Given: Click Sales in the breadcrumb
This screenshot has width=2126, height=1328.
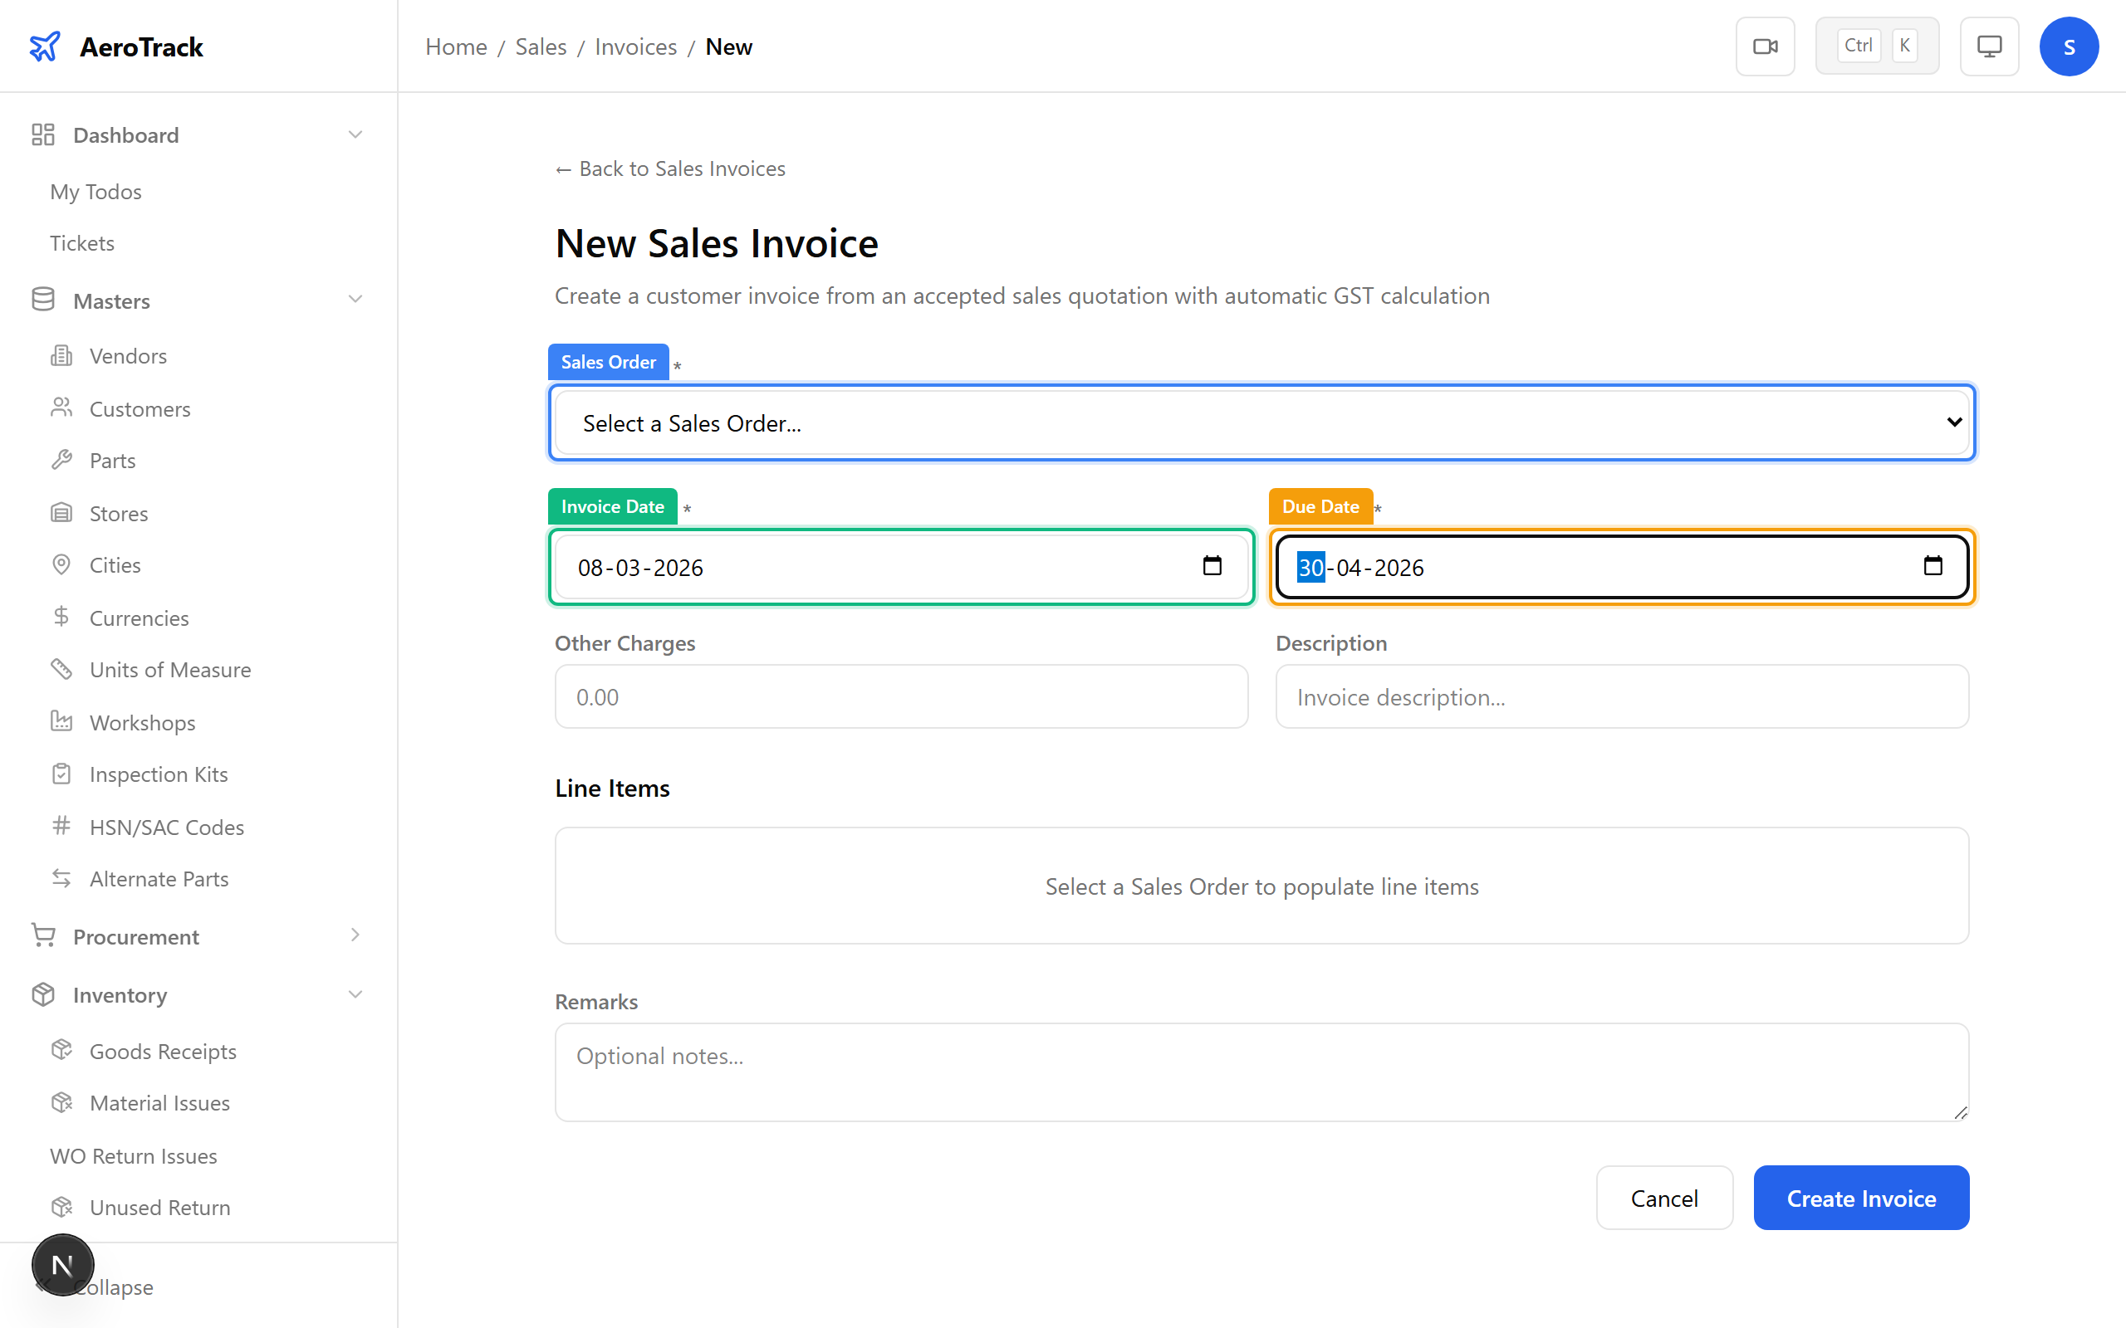Looking at the screenshot, I should 541,46.
